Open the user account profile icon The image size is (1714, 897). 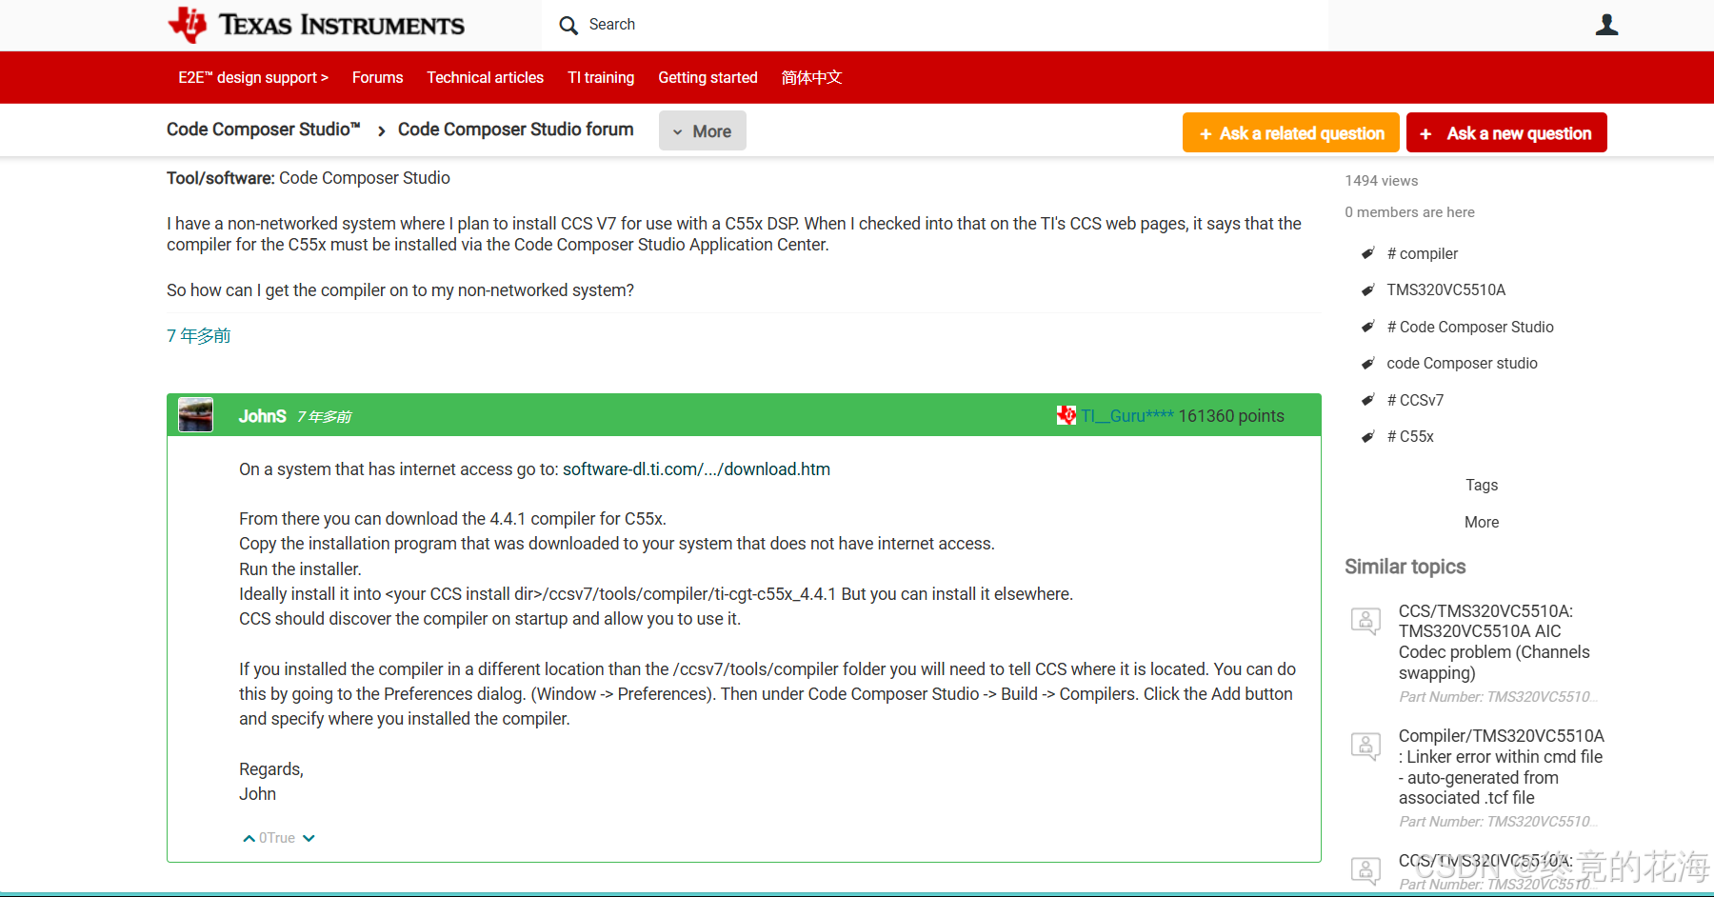pos(1606,25)
